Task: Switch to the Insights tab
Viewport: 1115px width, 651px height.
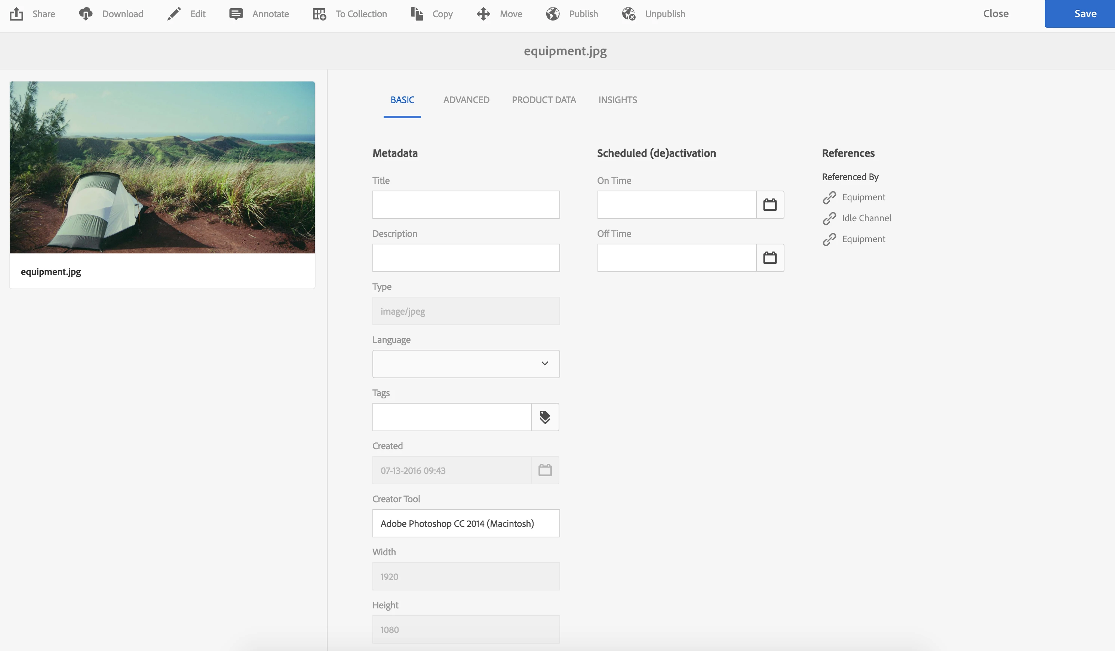Action: click(617, 100)
